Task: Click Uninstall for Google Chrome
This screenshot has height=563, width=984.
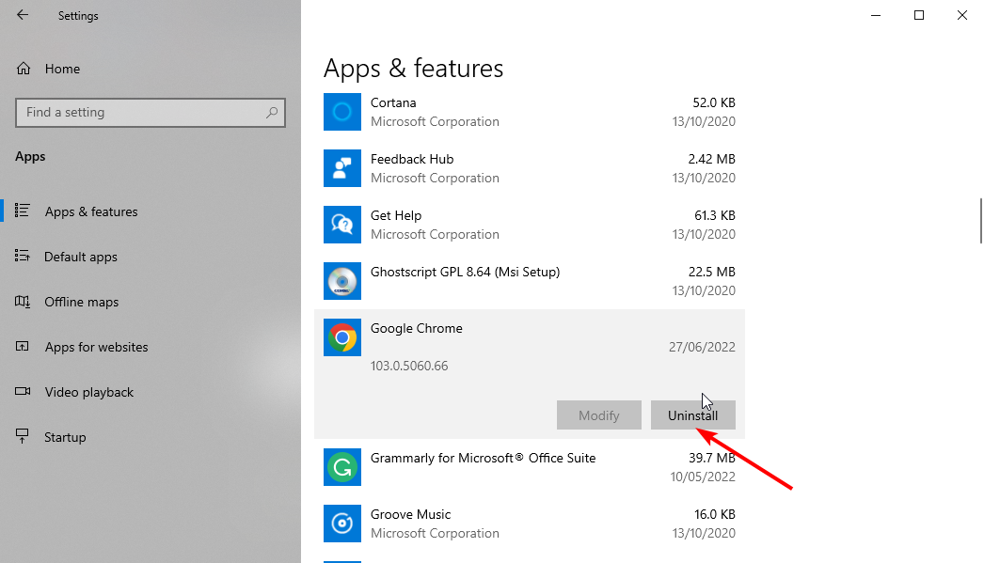Action: [692, 415]
